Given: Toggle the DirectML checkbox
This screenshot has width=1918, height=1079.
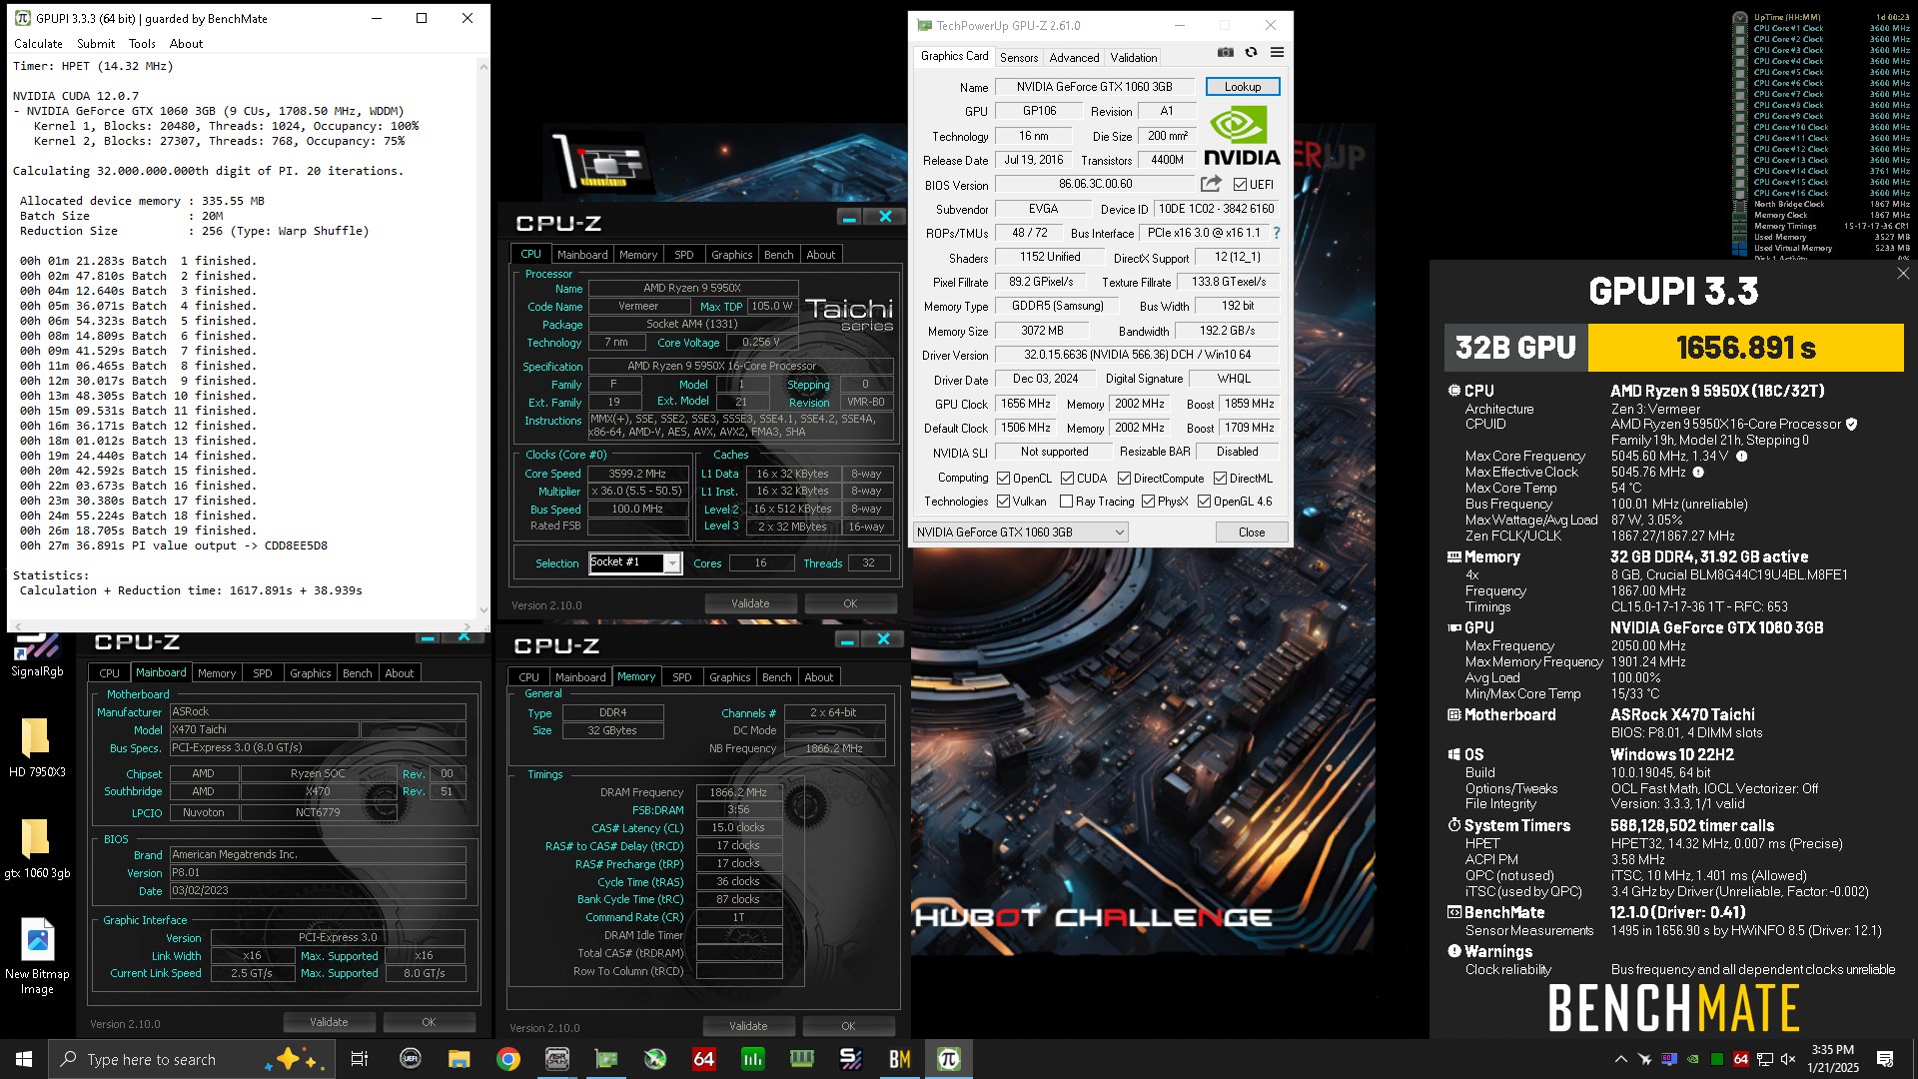Looking at the screenshot, I should pyautogui.click(x=1220, y=479).
